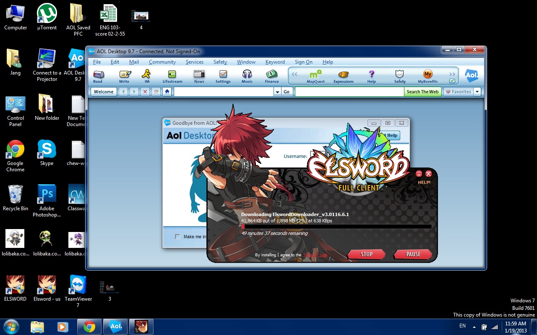
Task: Select the Skype desktop icon
Action: click(x=47, y=153)
